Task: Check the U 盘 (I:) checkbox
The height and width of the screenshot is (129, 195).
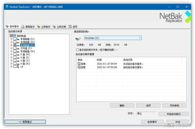Action: point(15,57)
